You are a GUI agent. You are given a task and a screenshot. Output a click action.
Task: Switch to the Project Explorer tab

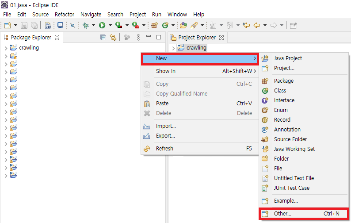point(197,38)
